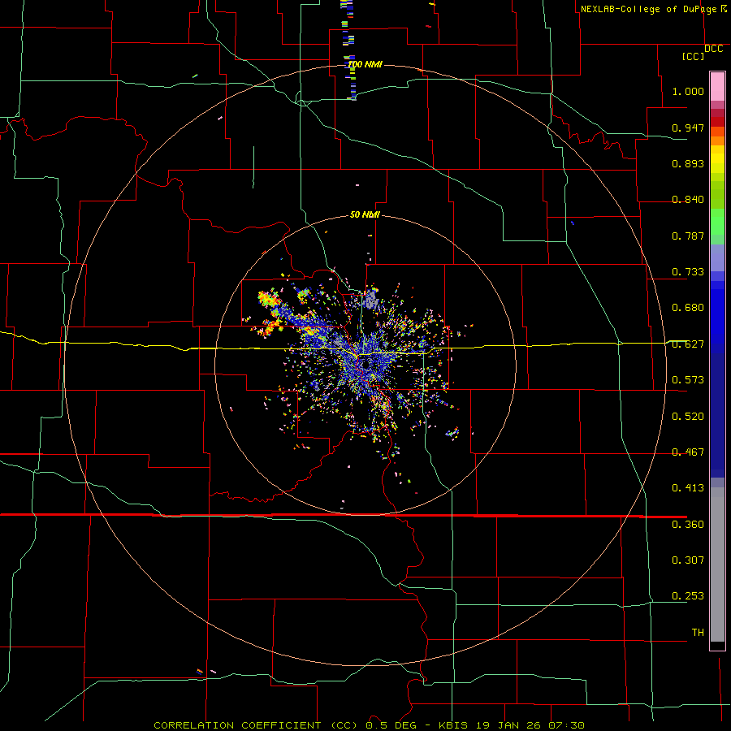
Task: Click the 0.253 scale value
Action: point(688,596)
